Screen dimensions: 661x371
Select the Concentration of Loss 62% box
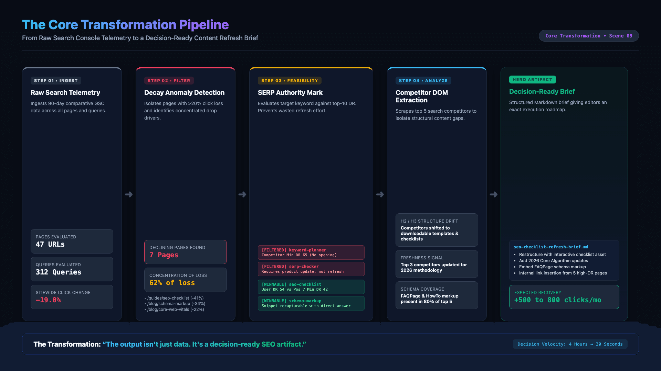(186, 280)
